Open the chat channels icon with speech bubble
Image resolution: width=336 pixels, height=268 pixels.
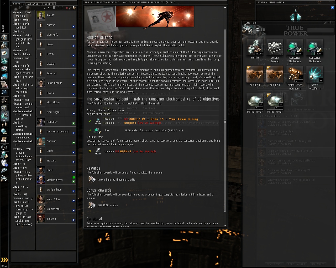(x=4, y=124)
